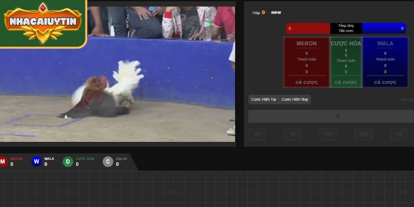
Task: Click the gray C Hủy bỏ icon
Action: pyautogui.click(x=108, y=162)
